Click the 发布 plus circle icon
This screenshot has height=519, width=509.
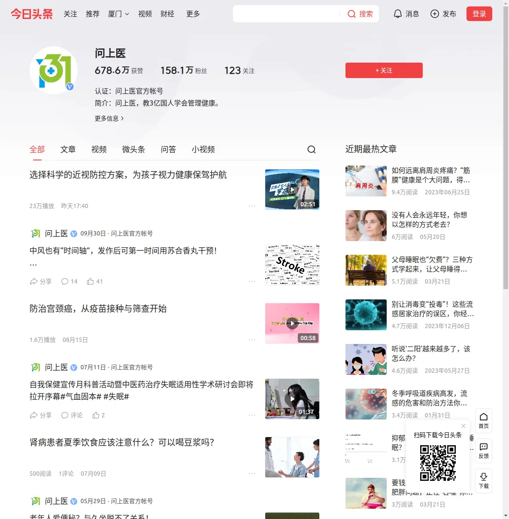(x=435, y=14)
